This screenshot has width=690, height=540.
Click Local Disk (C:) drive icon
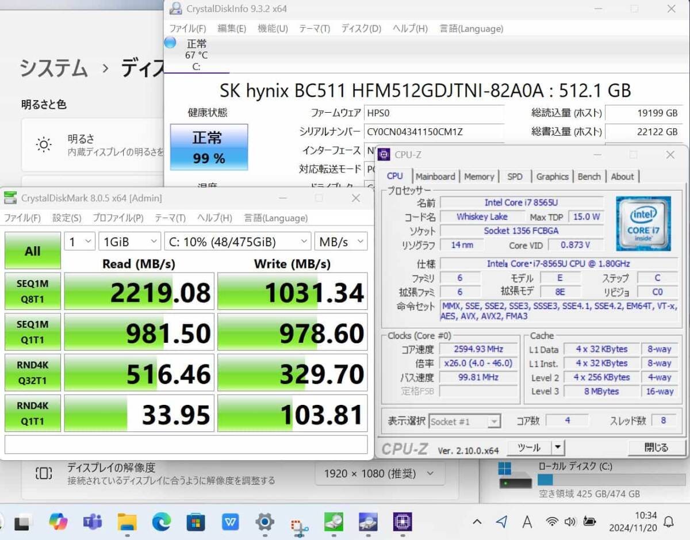click(515, 476)
